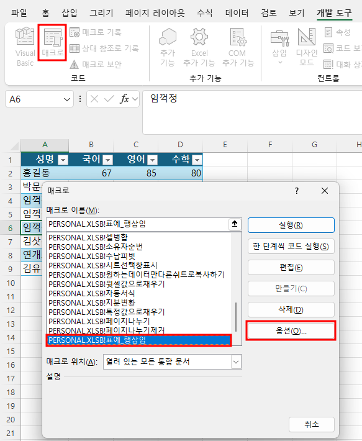Close the 매크로 dialog
This screenshot has height=441, width=362.
tap(325, 191)
